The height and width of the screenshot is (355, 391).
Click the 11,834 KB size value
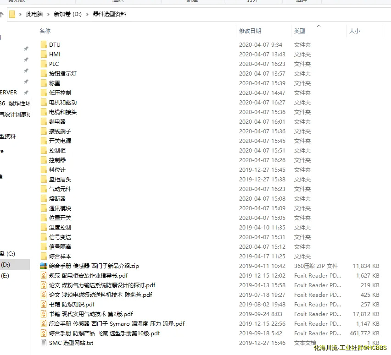(366, 266)
